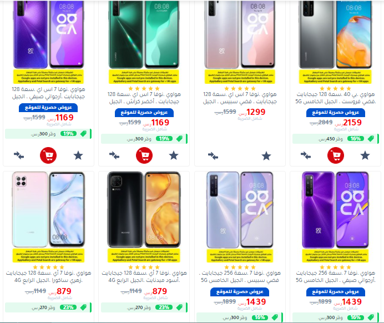
Task: Open the Nova 7i Sakura Pink title
Action: click(x=48, y=276)
